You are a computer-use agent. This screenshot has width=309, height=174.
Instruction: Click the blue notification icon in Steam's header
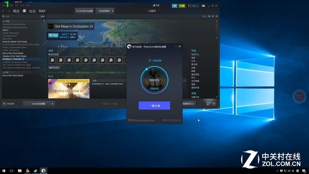click(x=175, y=6)
